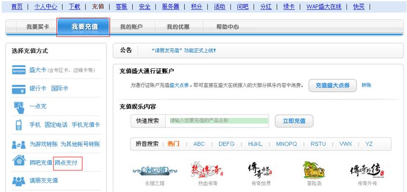Focus the product name search field
The height and width of the screenshot is (192, 407).
click(x=217, y=121)
